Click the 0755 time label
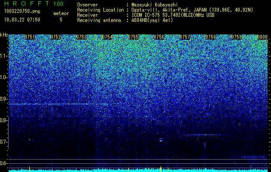 (x=133, y=37)
